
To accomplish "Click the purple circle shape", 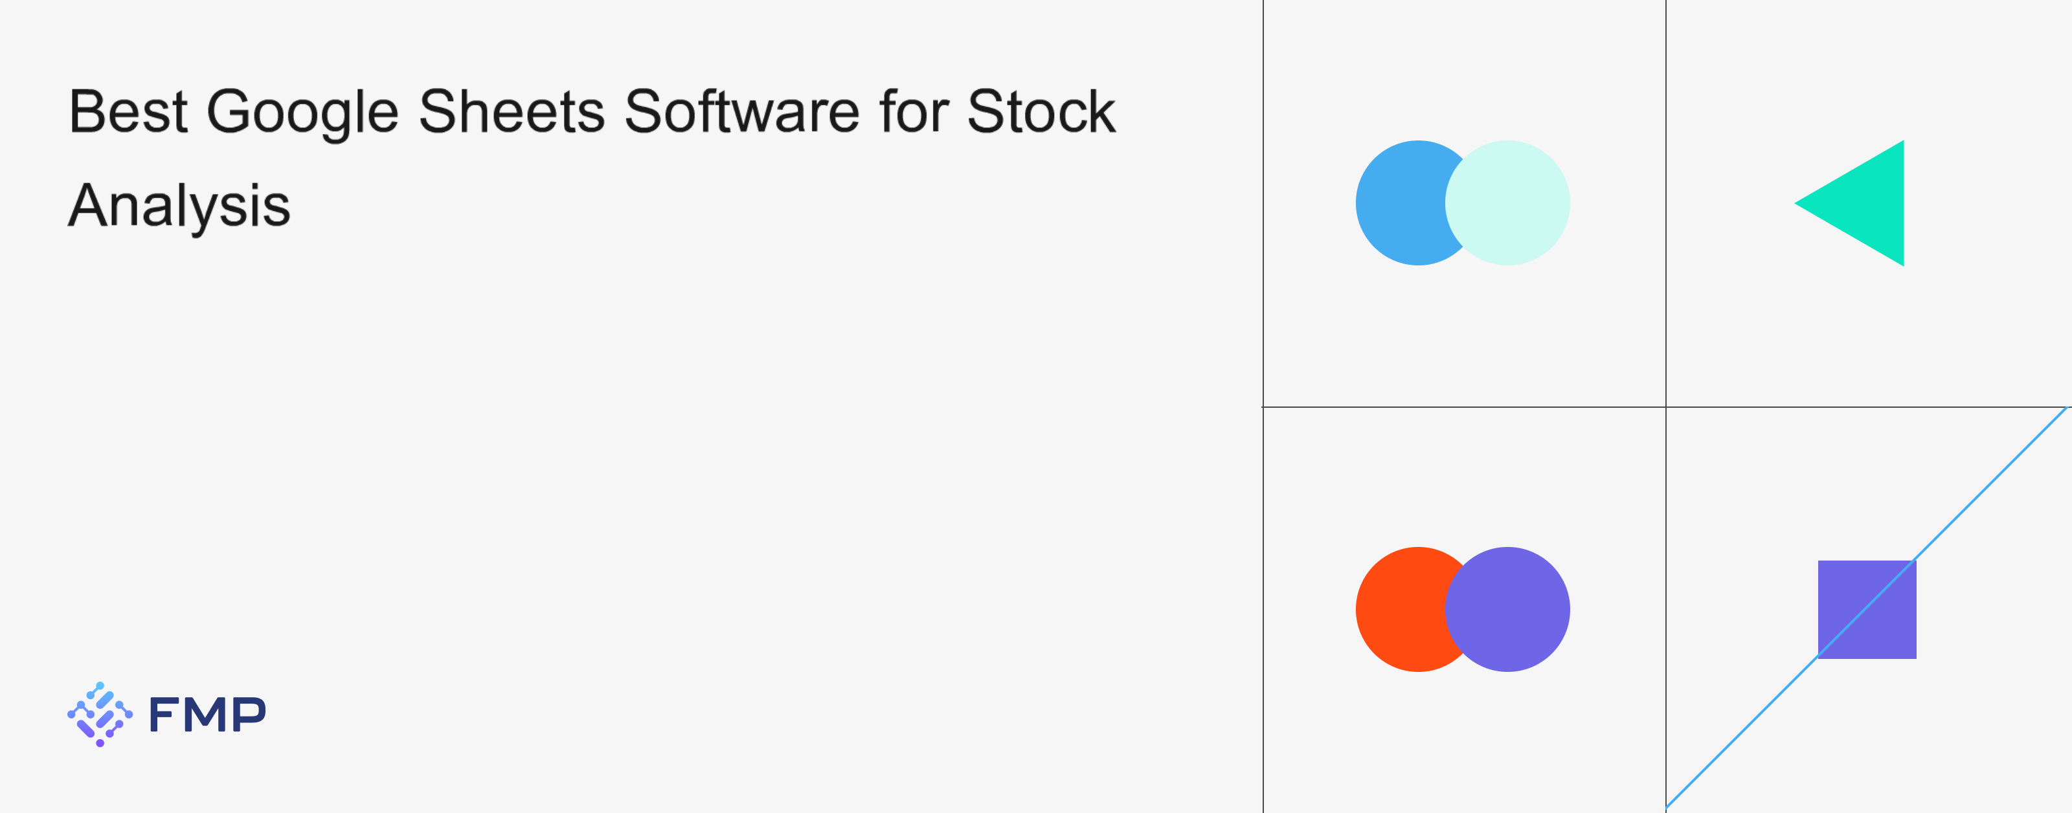I will tap(1512, 610).
